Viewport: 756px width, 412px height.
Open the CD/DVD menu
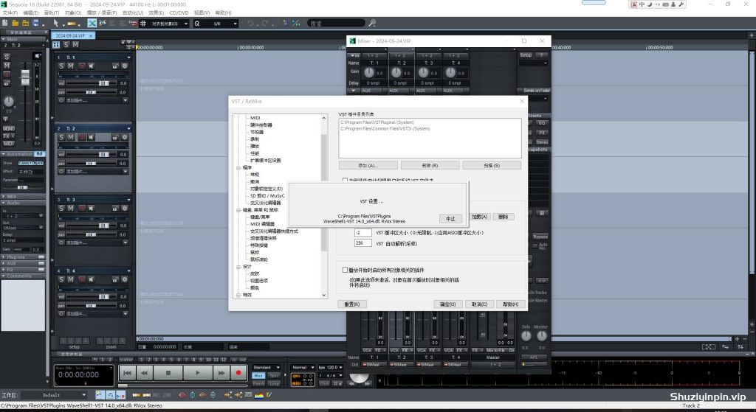pos(179,13)
